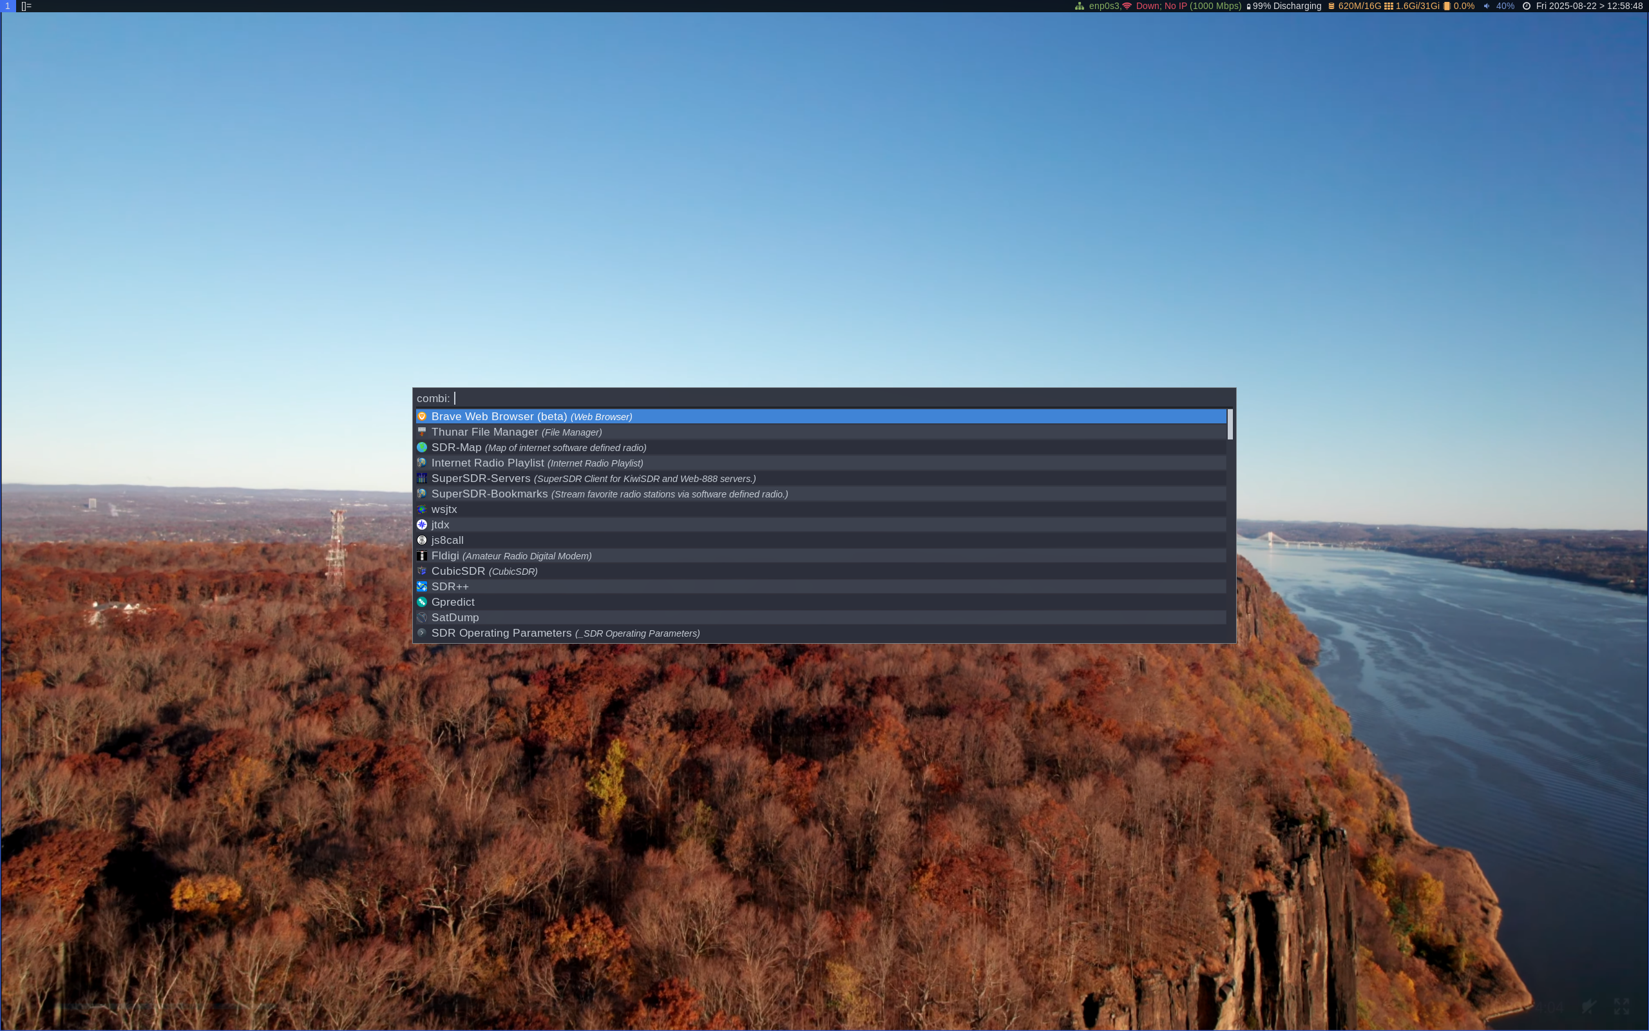Viewport: 1649px width, 1031px height.
Task: Click the jtdx icon
Action: (422, 525)
